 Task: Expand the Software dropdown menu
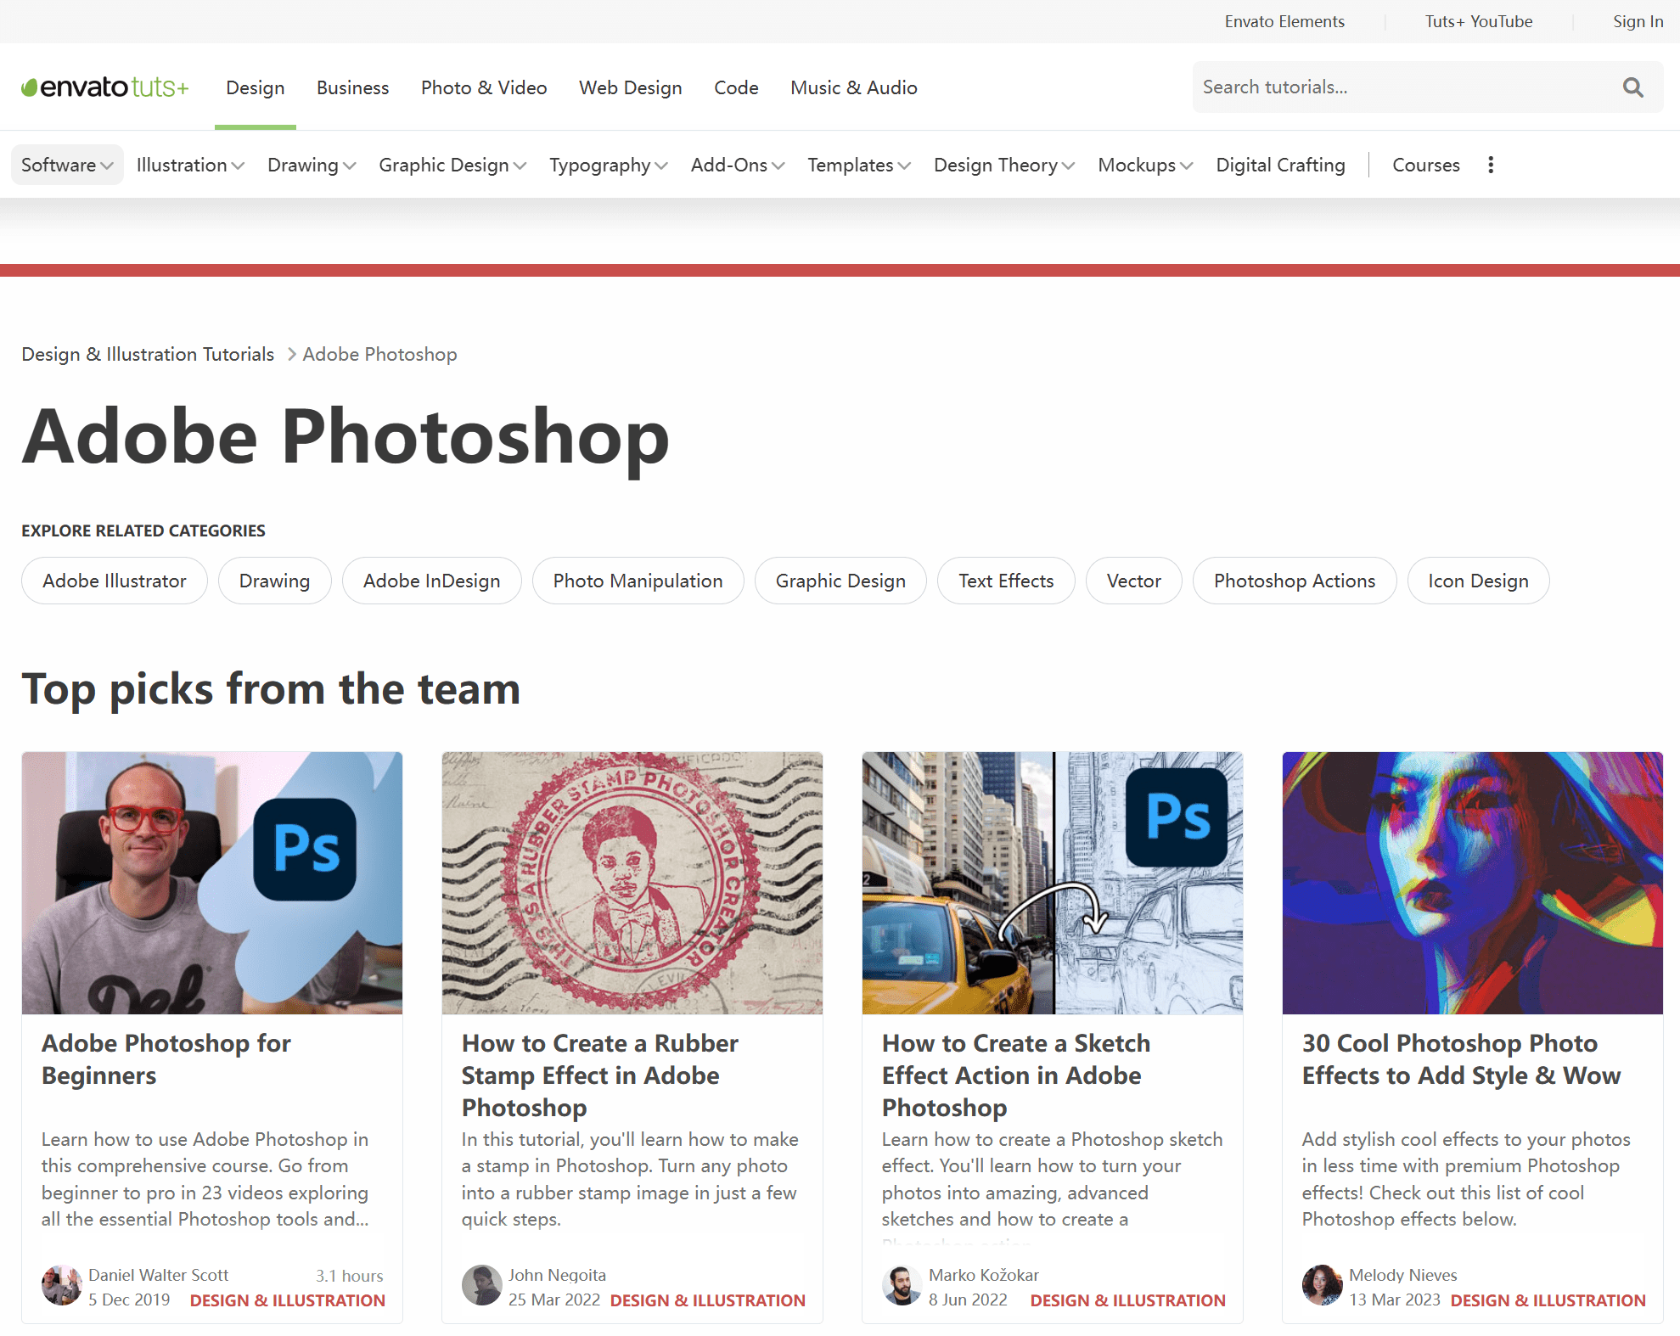[x=67, y=165]
